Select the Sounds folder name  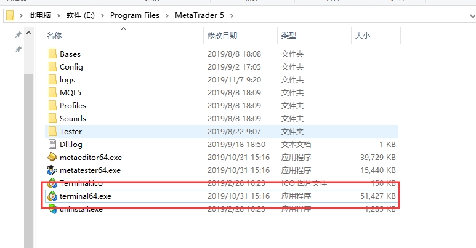click(73, 119)
